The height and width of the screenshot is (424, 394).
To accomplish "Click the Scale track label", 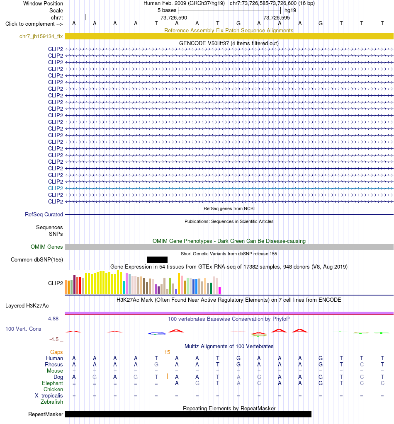I will [56, 10].
